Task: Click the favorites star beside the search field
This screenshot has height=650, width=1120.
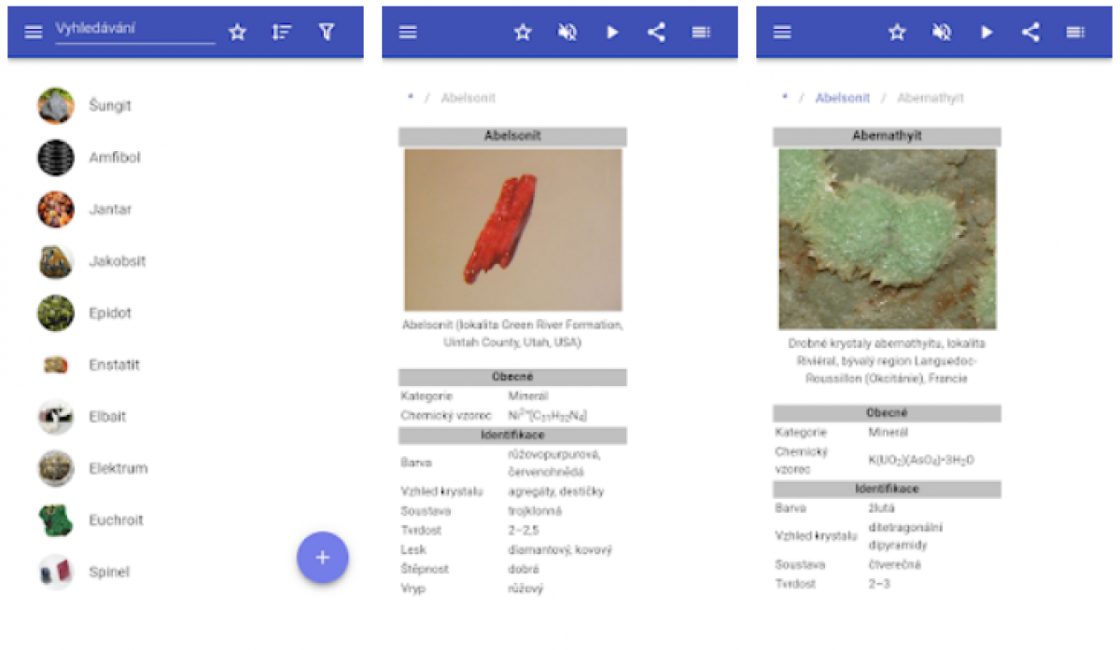Action: (x=237, y=33)
